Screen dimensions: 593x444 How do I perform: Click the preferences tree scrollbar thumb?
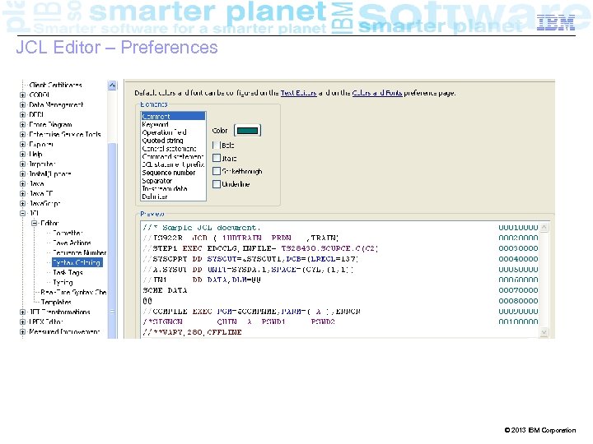coord(112,241)
